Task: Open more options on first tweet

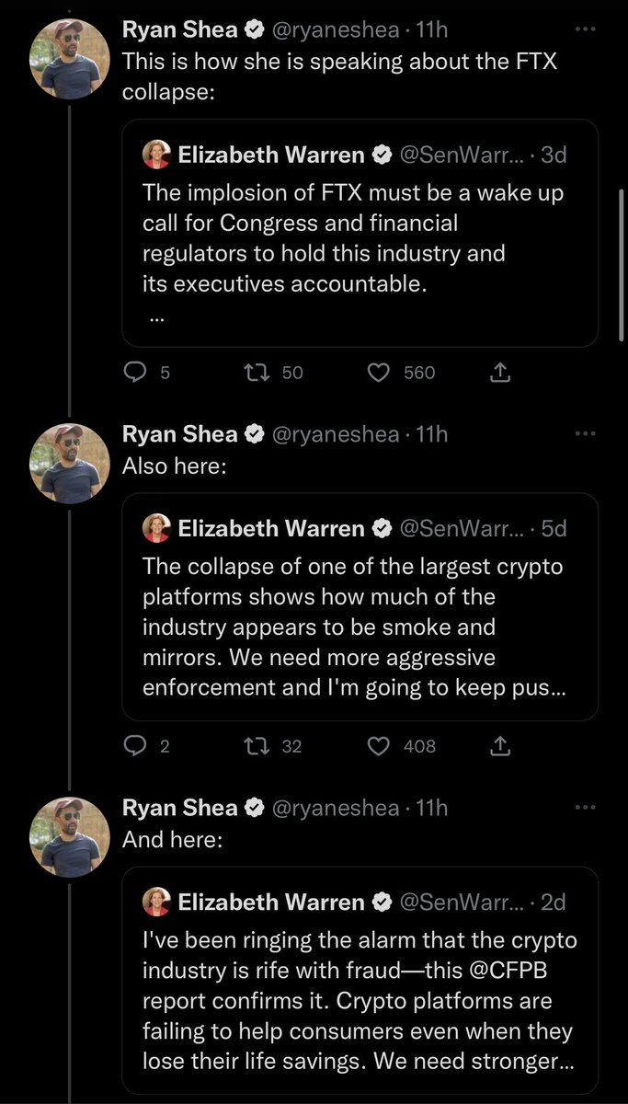Action: coord(585,29)
